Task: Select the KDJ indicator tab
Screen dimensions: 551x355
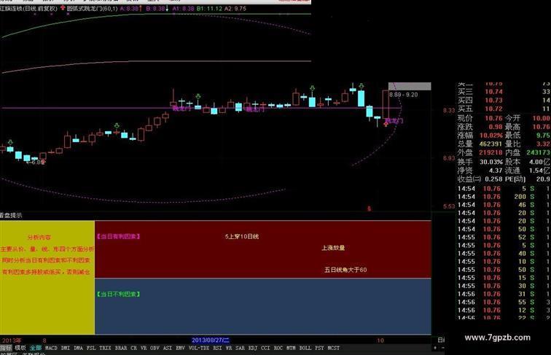Action: pyautogui.click(x=253, y=348)
